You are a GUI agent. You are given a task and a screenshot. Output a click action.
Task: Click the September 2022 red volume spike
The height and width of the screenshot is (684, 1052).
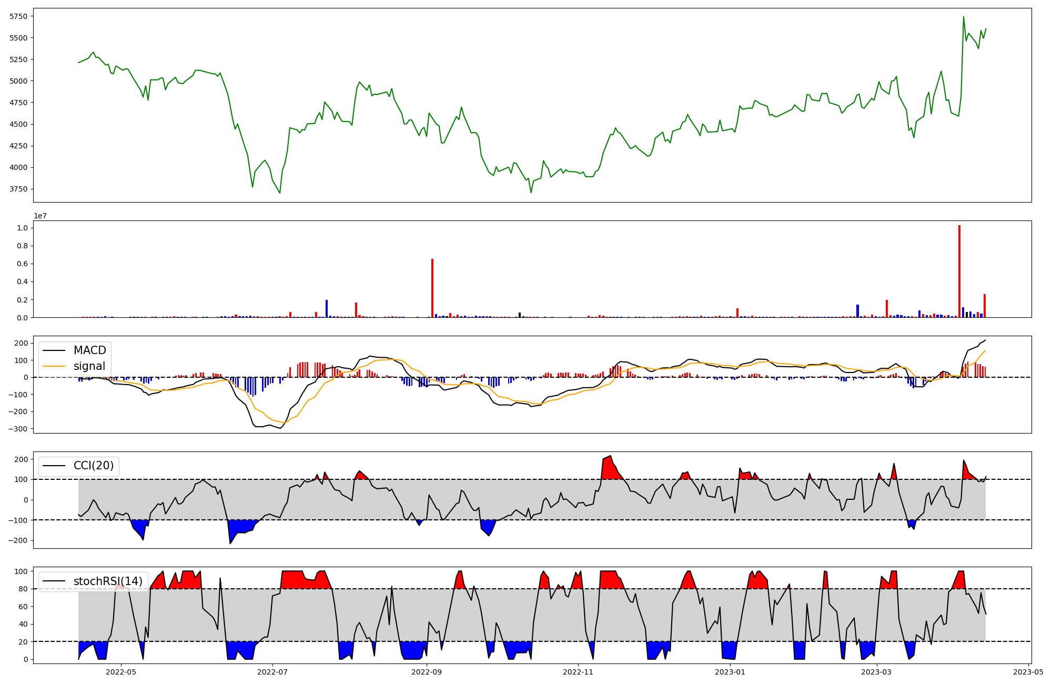(432, 289)
